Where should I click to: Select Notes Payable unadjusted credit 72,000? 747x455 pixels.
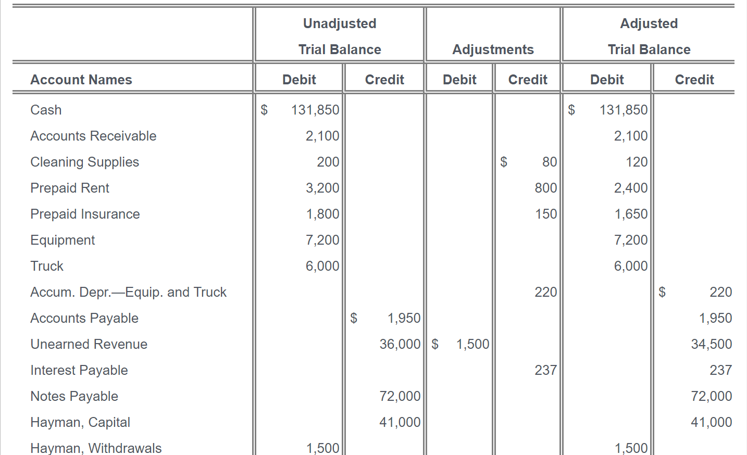point(400,396)
